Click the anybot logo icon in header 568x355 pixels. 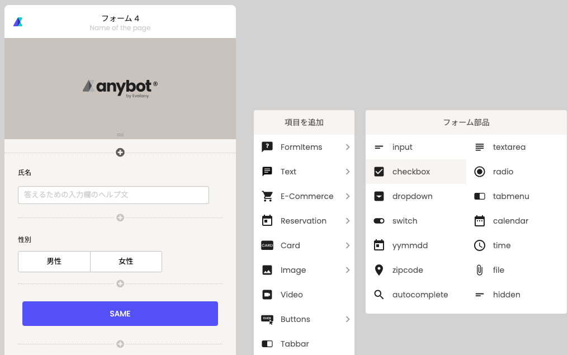pos(18,22)
